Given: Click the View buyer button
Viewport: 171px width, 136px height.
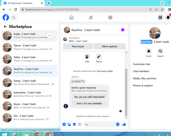Looking at the screenshot, I should (x=78, y=46).
